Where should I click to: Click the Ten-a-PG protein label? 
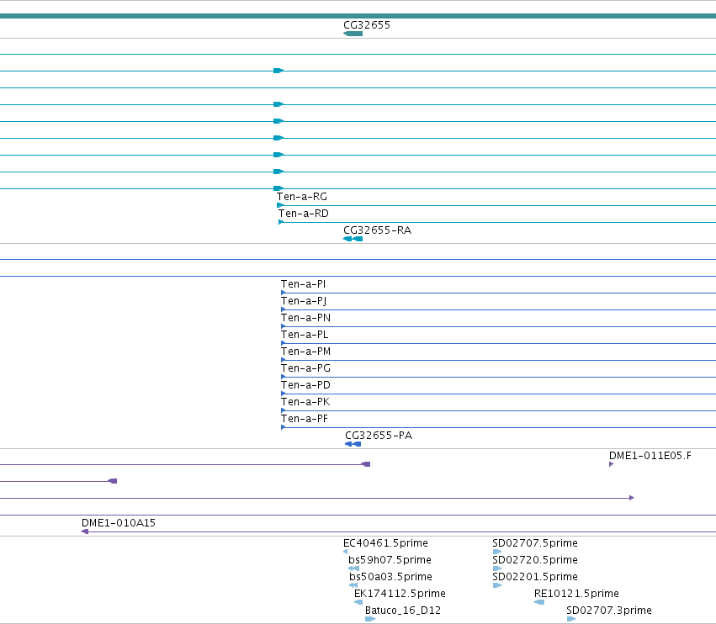305,368
